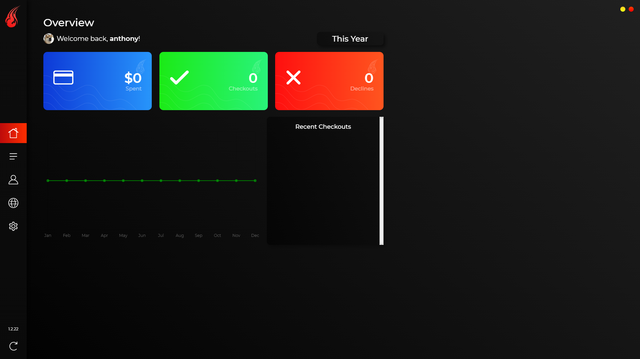This screenshot has width=640, height=359.
Task: Click the yellow minimize dot
Action: pos(623,9)
